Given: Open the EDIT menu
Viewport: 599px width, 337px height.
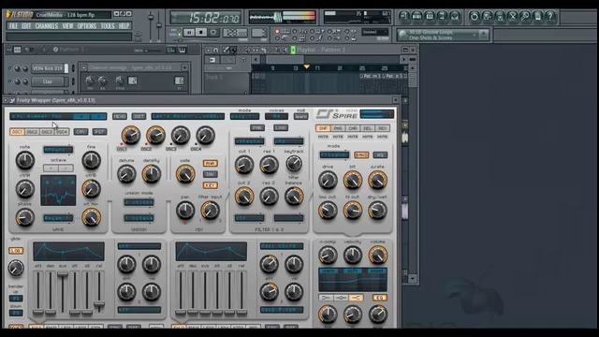Looking at the screenshot, I should tap(26, 26).
